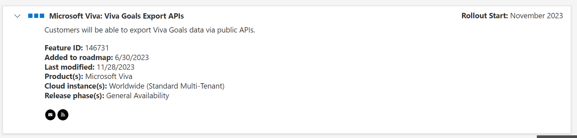Click the Last modified date 11/28/2023

(x=116, y=67)
